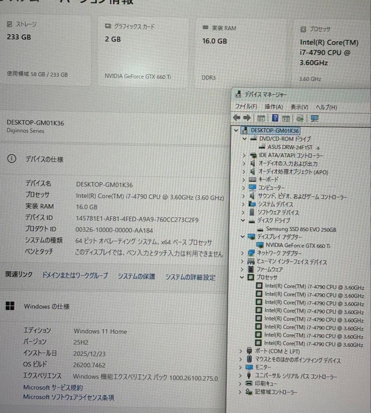This screenshot has width=371, height=413.
Task: Click the back arrow in Device Manager toolbar
Action: pos(236,118)
